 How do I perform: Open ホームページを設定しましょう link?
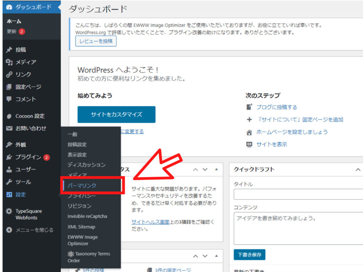tap(292, 132)
